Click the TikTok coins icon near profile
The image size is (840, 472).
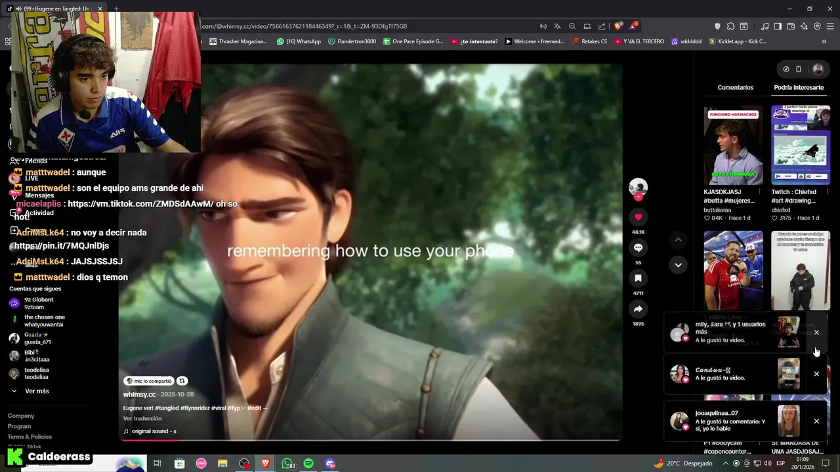click(x=786, y=69)
